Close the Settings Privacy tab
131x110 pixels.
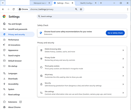tap(72, 3)
